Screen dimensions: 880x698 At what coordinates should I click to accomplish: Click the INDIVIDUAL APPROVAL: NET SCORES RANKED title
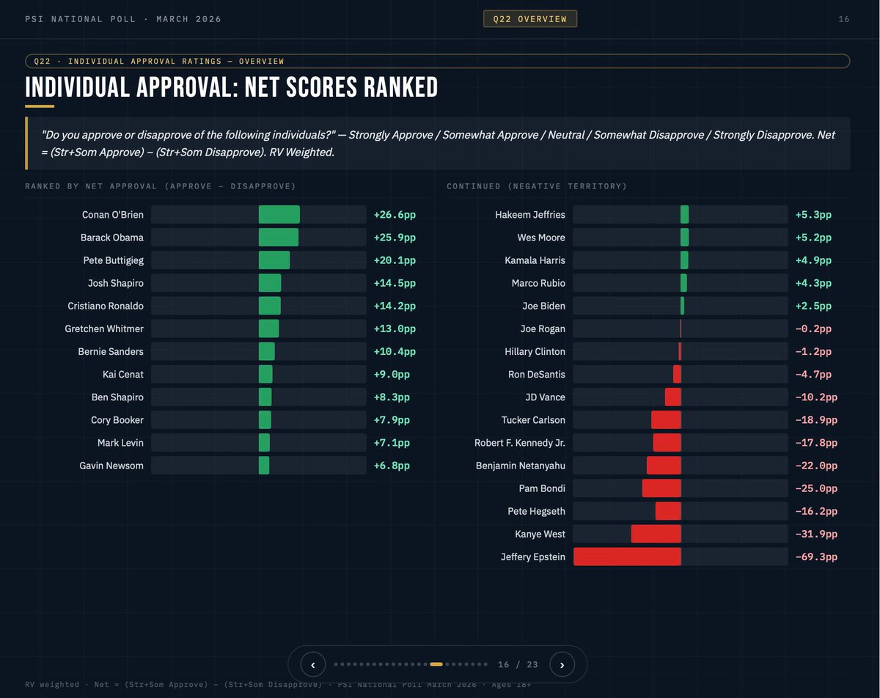tap(231, 87)
